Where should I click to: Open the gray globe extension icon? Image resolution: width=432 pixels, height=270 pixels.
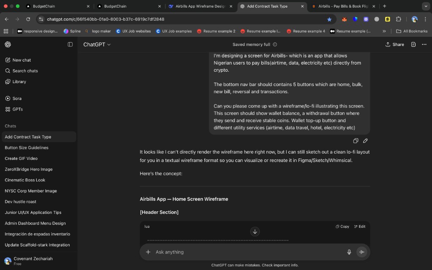377,19
